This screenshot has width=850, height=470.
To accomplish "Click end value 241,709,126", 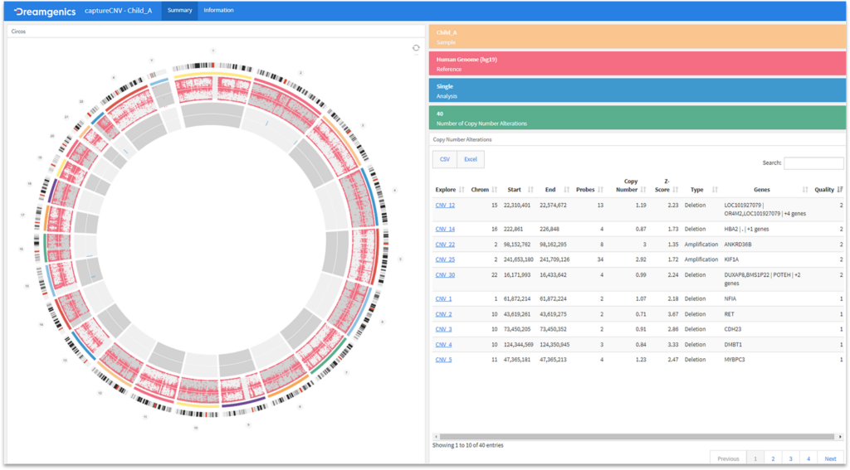I will (553, 259).
